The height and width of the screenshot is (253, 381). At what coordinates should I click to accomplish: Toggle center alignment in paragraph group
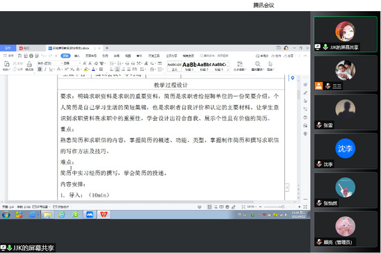tap(117, 70)
